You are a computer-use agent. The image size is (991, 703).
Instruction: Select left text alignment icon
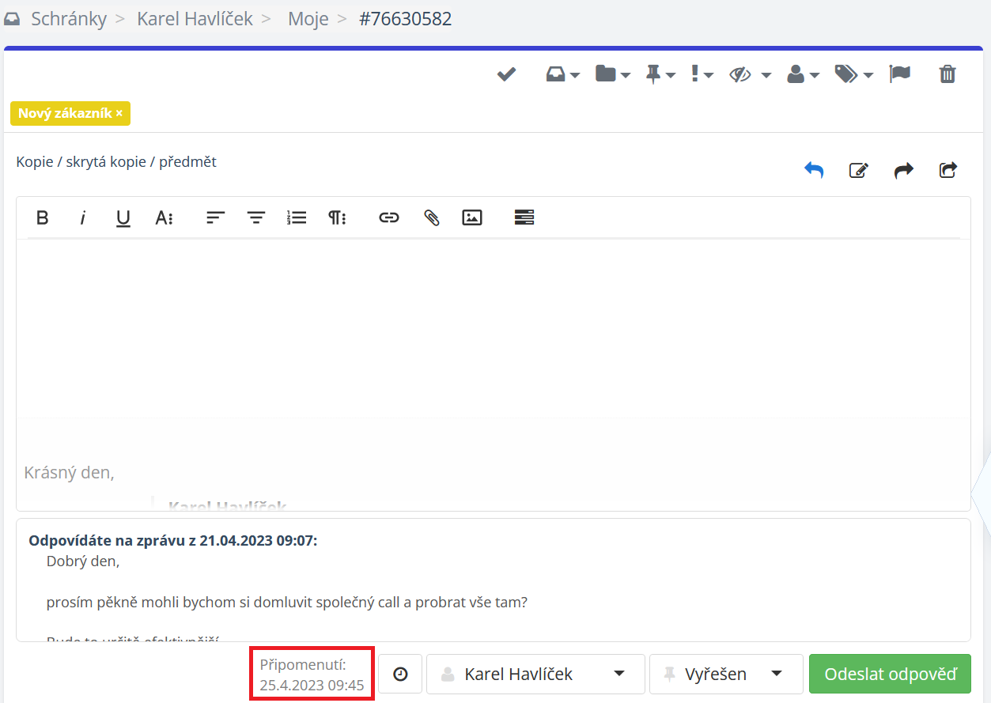pos(215,217)
